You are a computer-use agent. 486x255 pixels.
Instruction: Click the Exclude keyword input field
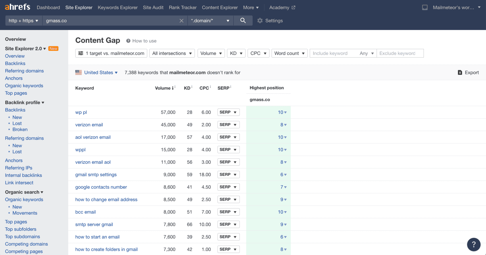(400, 53)
